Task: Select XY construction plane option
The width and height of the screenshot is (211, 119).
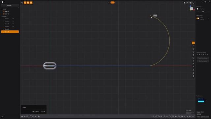Action: 198,55
